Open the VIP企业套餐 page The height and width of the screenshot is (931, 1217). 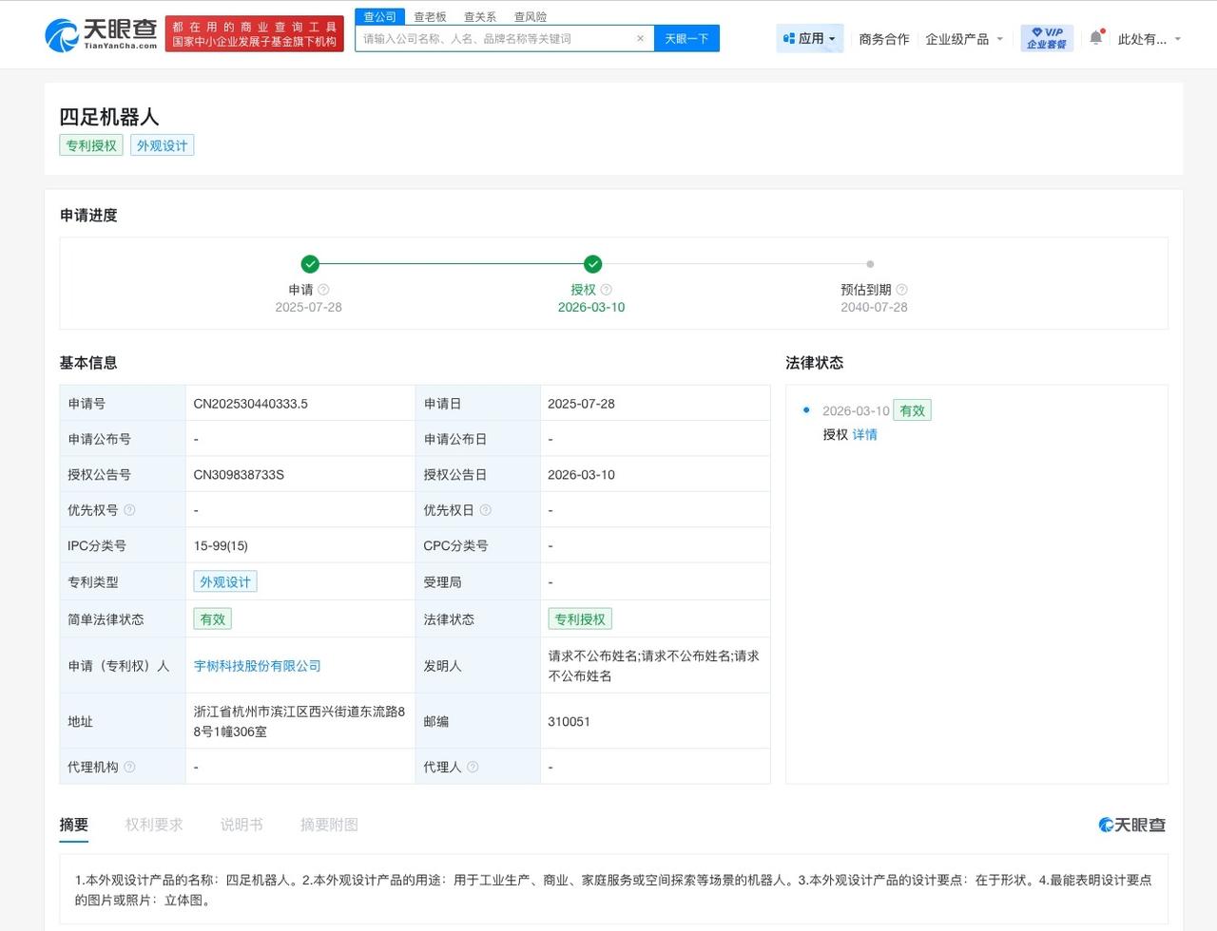click(x=1046, y=37)
